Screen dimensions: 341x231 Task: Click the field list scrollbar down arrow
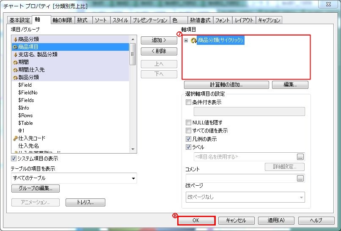133,149
